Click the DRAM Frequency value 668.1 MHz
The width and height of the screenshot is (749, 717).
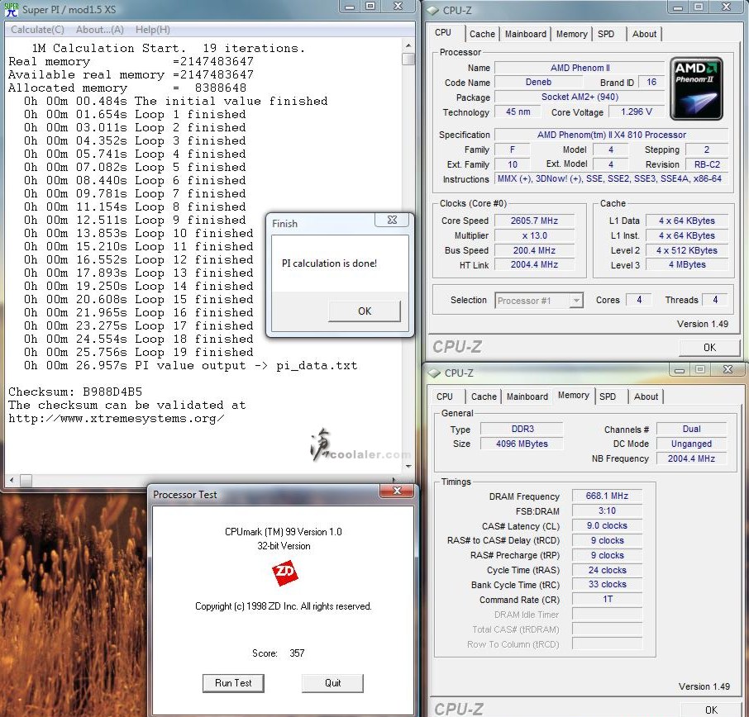click(x=607, y=496)
